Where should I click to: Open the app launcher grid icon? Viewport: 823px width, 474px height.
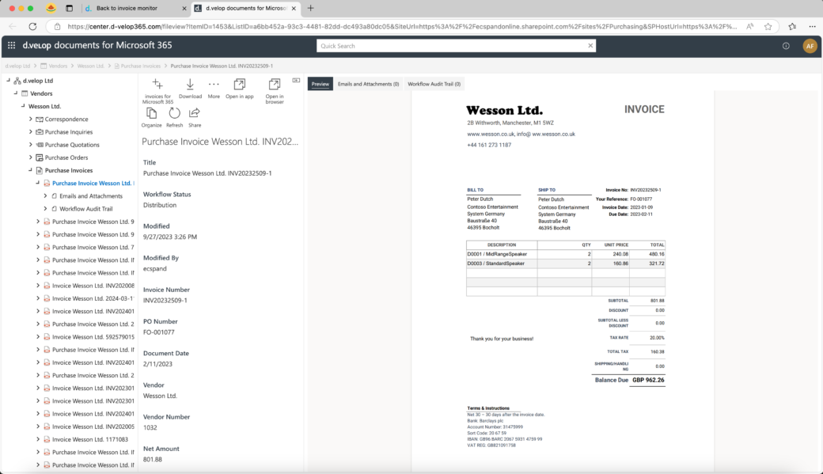click(x=12, y=46)
